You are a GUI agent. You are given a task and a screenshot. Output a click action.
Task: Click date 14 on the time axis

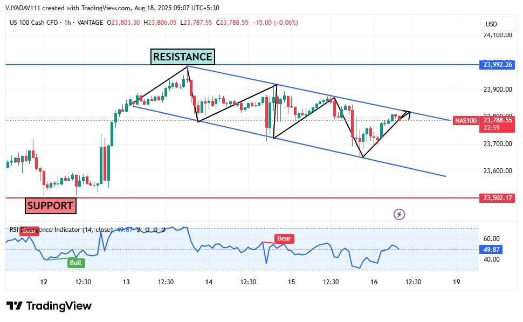click(x=209, y=282)
